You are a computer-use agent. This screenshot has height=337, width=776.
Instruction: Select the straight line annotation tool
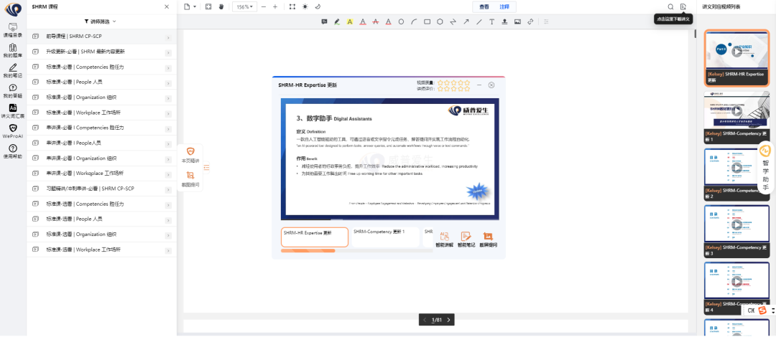click(479, 22)
